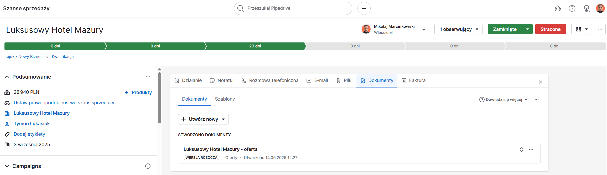Open Ustaw prawdopodobieństwo szans sprzedaży link

pos(64,103)
